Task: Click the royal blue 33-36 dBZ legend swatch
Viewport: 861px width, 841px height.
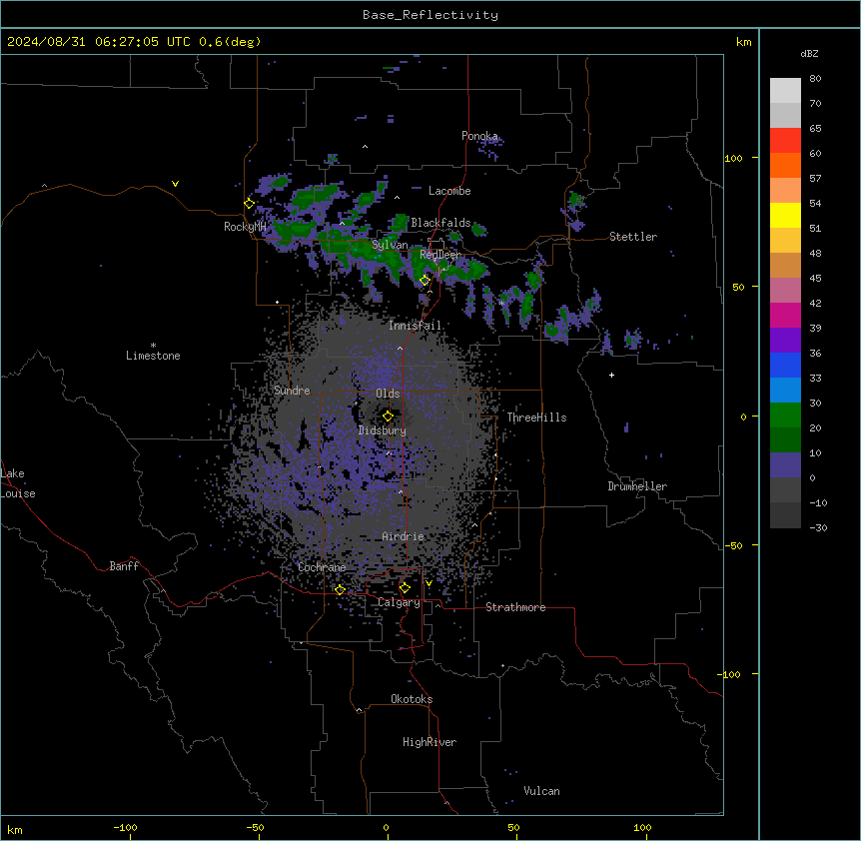Action: (x=785, y=365)
